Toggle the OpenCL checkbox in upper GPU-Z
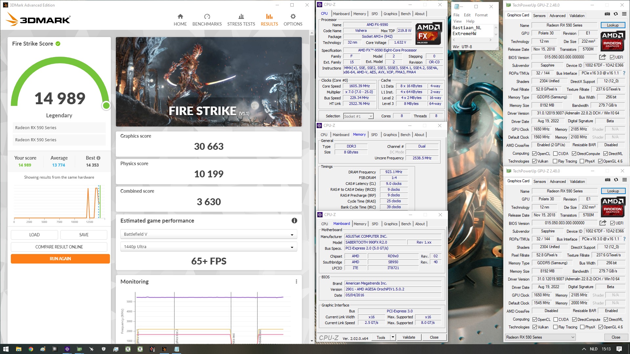This screenshot has height=354, width=630. click(x=535, y=154)
